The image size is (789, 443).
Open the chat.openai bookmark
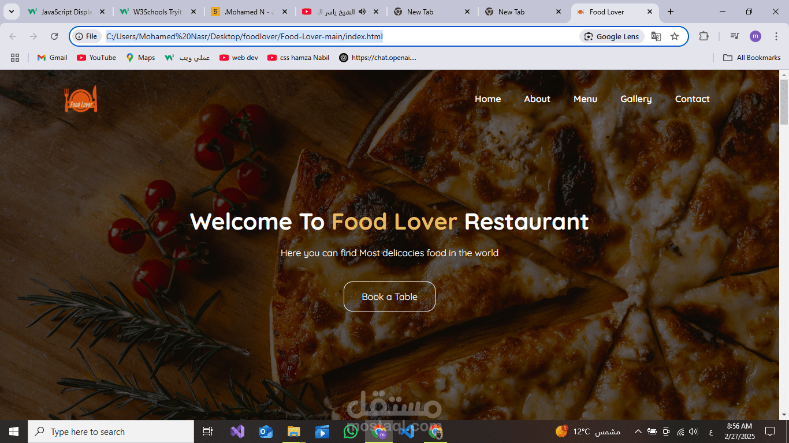[x=378, y=58]
